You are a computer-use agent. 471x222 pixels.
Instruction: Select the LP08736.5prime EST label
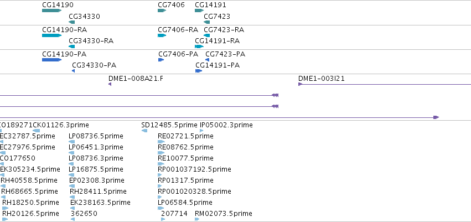96,136
